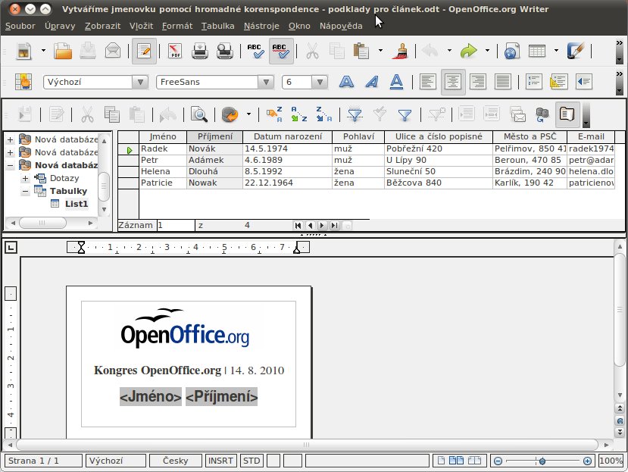Run the spelling and grammar check
628x472 pixels.
click(x=255, y=52)
